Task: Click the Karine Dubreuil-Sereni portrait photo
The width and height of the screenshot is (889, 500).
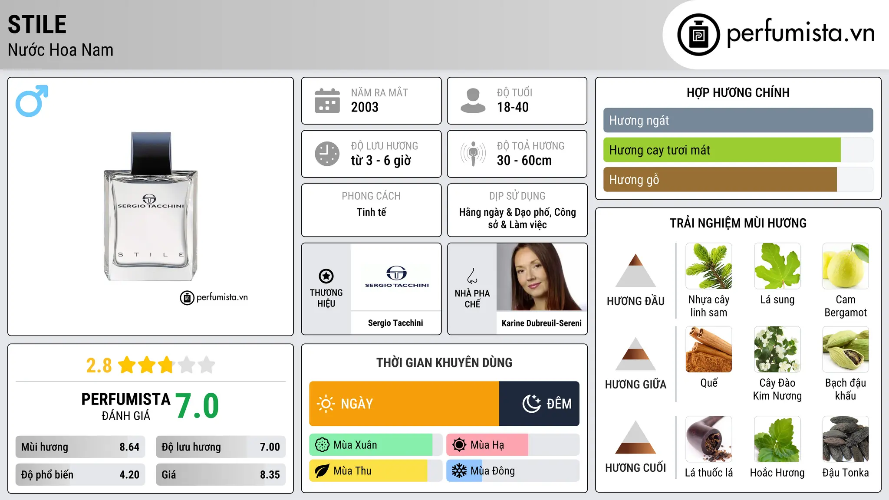Action: [x=542, y=277]
